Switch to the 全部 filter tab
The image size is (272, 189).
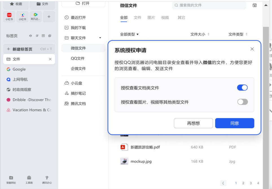124,18
